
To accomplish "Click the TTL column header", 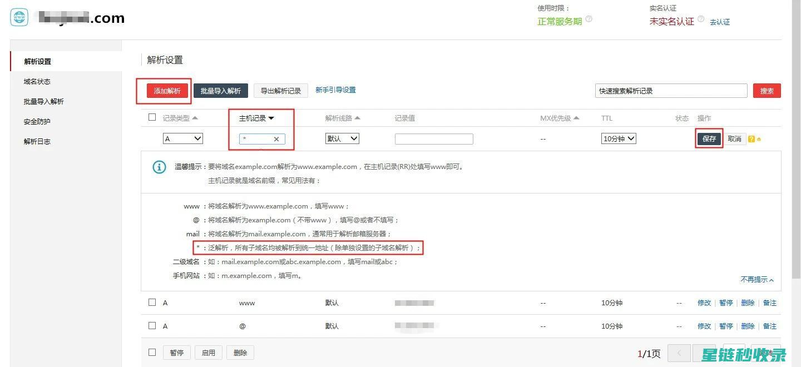I will 607,118.
